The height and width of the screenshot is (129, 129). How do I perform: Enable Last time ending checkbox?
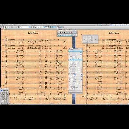click(69, 65)
